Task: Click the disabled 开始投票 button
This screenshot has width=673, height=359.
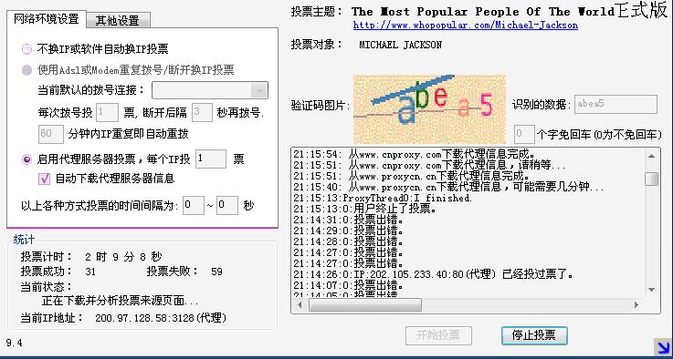Action: tap(438, 335)
